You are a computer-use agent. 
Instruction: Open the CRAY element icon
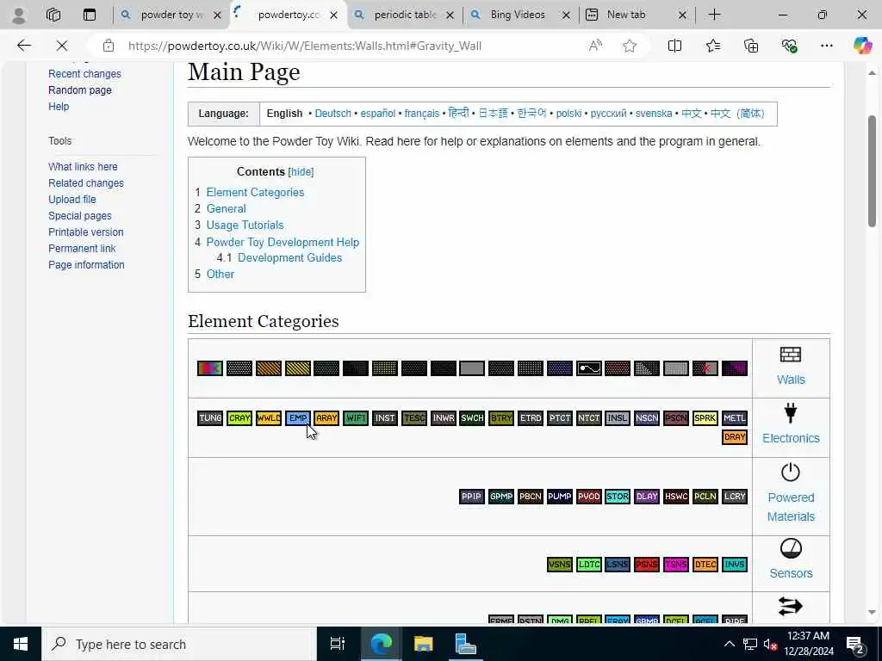[x=239, y=418]
